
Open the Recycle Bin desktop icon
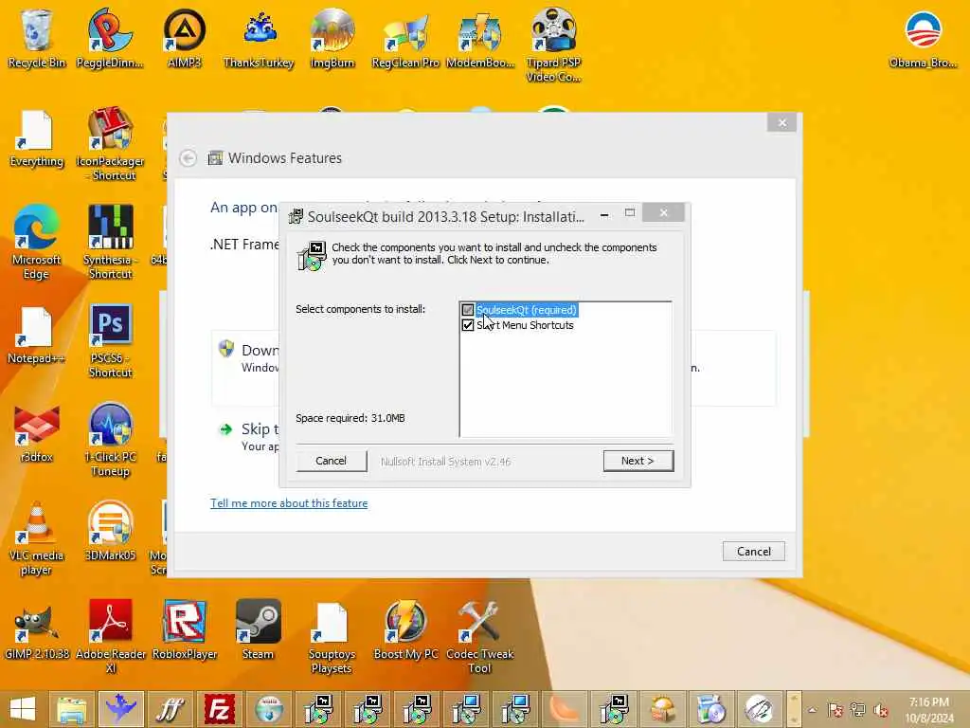(37, 37)
